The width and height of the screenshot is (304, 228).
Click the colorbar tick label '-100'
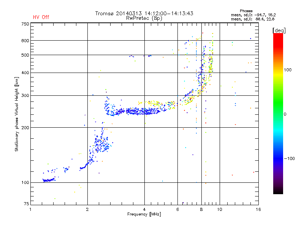[290, 158]
